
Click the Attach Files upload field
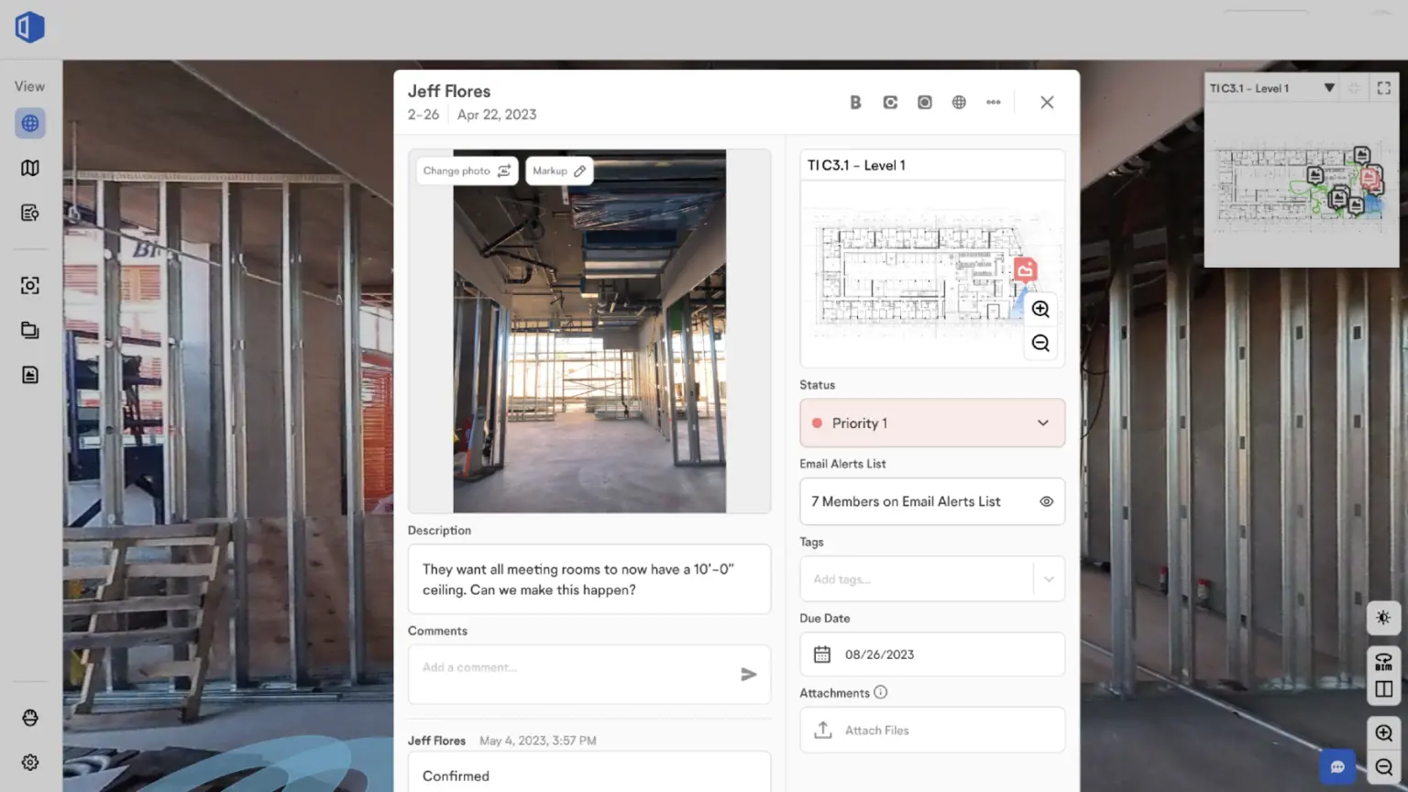point(932,731)
